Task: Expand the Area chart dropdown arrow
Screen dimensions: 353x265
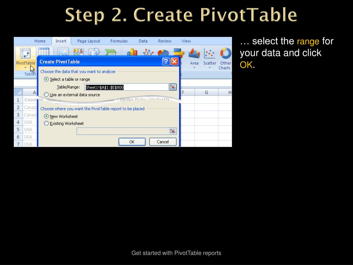Action: click(x=194, y=68)
